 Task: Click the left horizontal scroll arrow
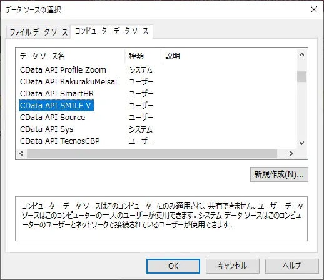[21, 154]
